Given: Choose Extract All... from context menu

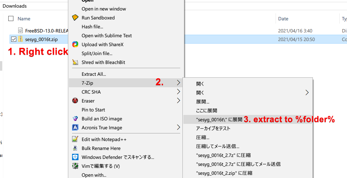Looking at the screenshot, I should coord(94,74).
